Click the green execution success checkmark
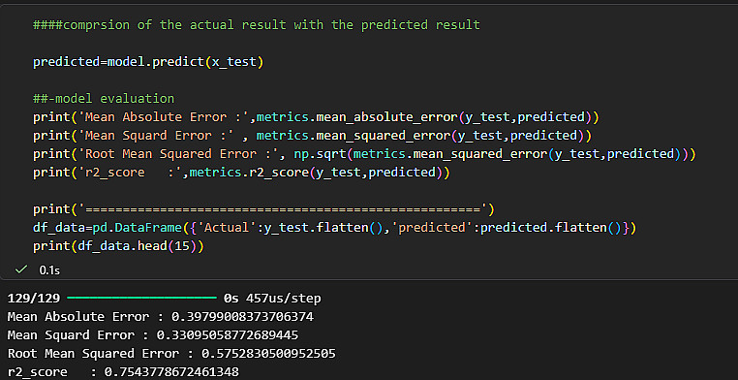738x380 pixels. coord(19,269)
